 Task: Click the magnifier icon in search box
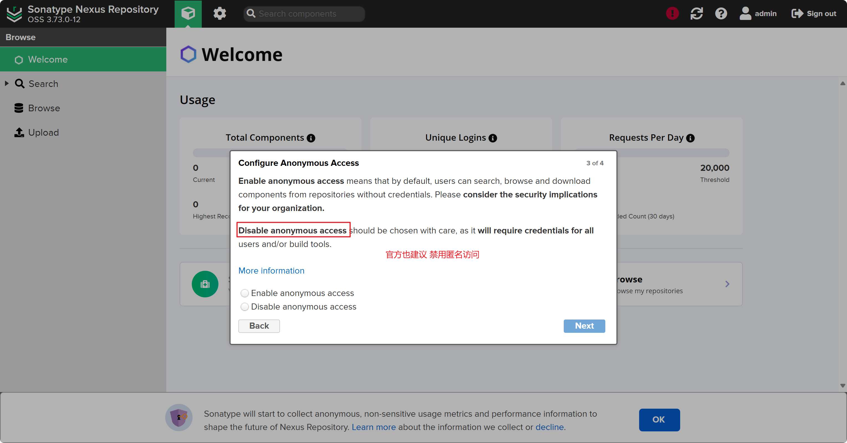click(251, 14)
